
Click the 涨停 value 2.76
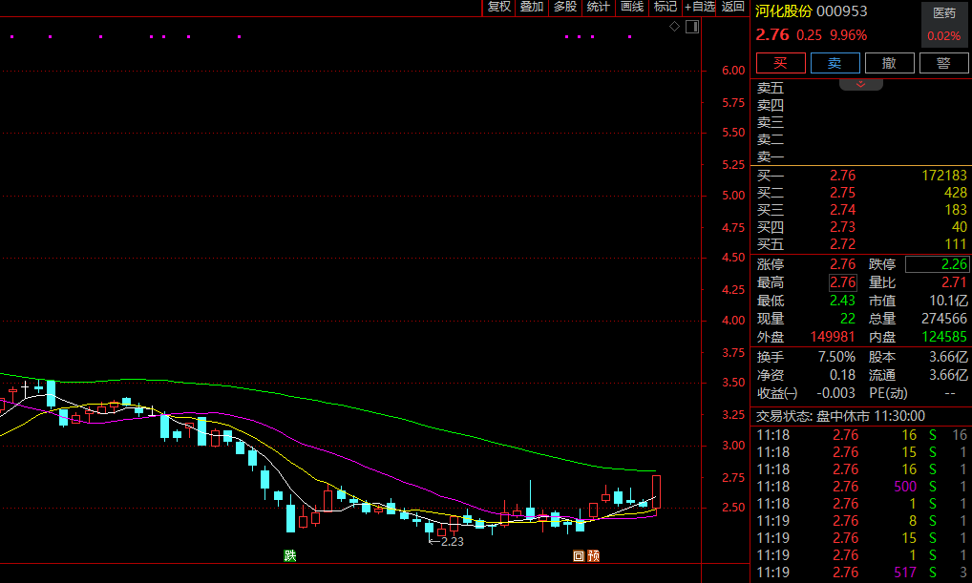[842, 264]
